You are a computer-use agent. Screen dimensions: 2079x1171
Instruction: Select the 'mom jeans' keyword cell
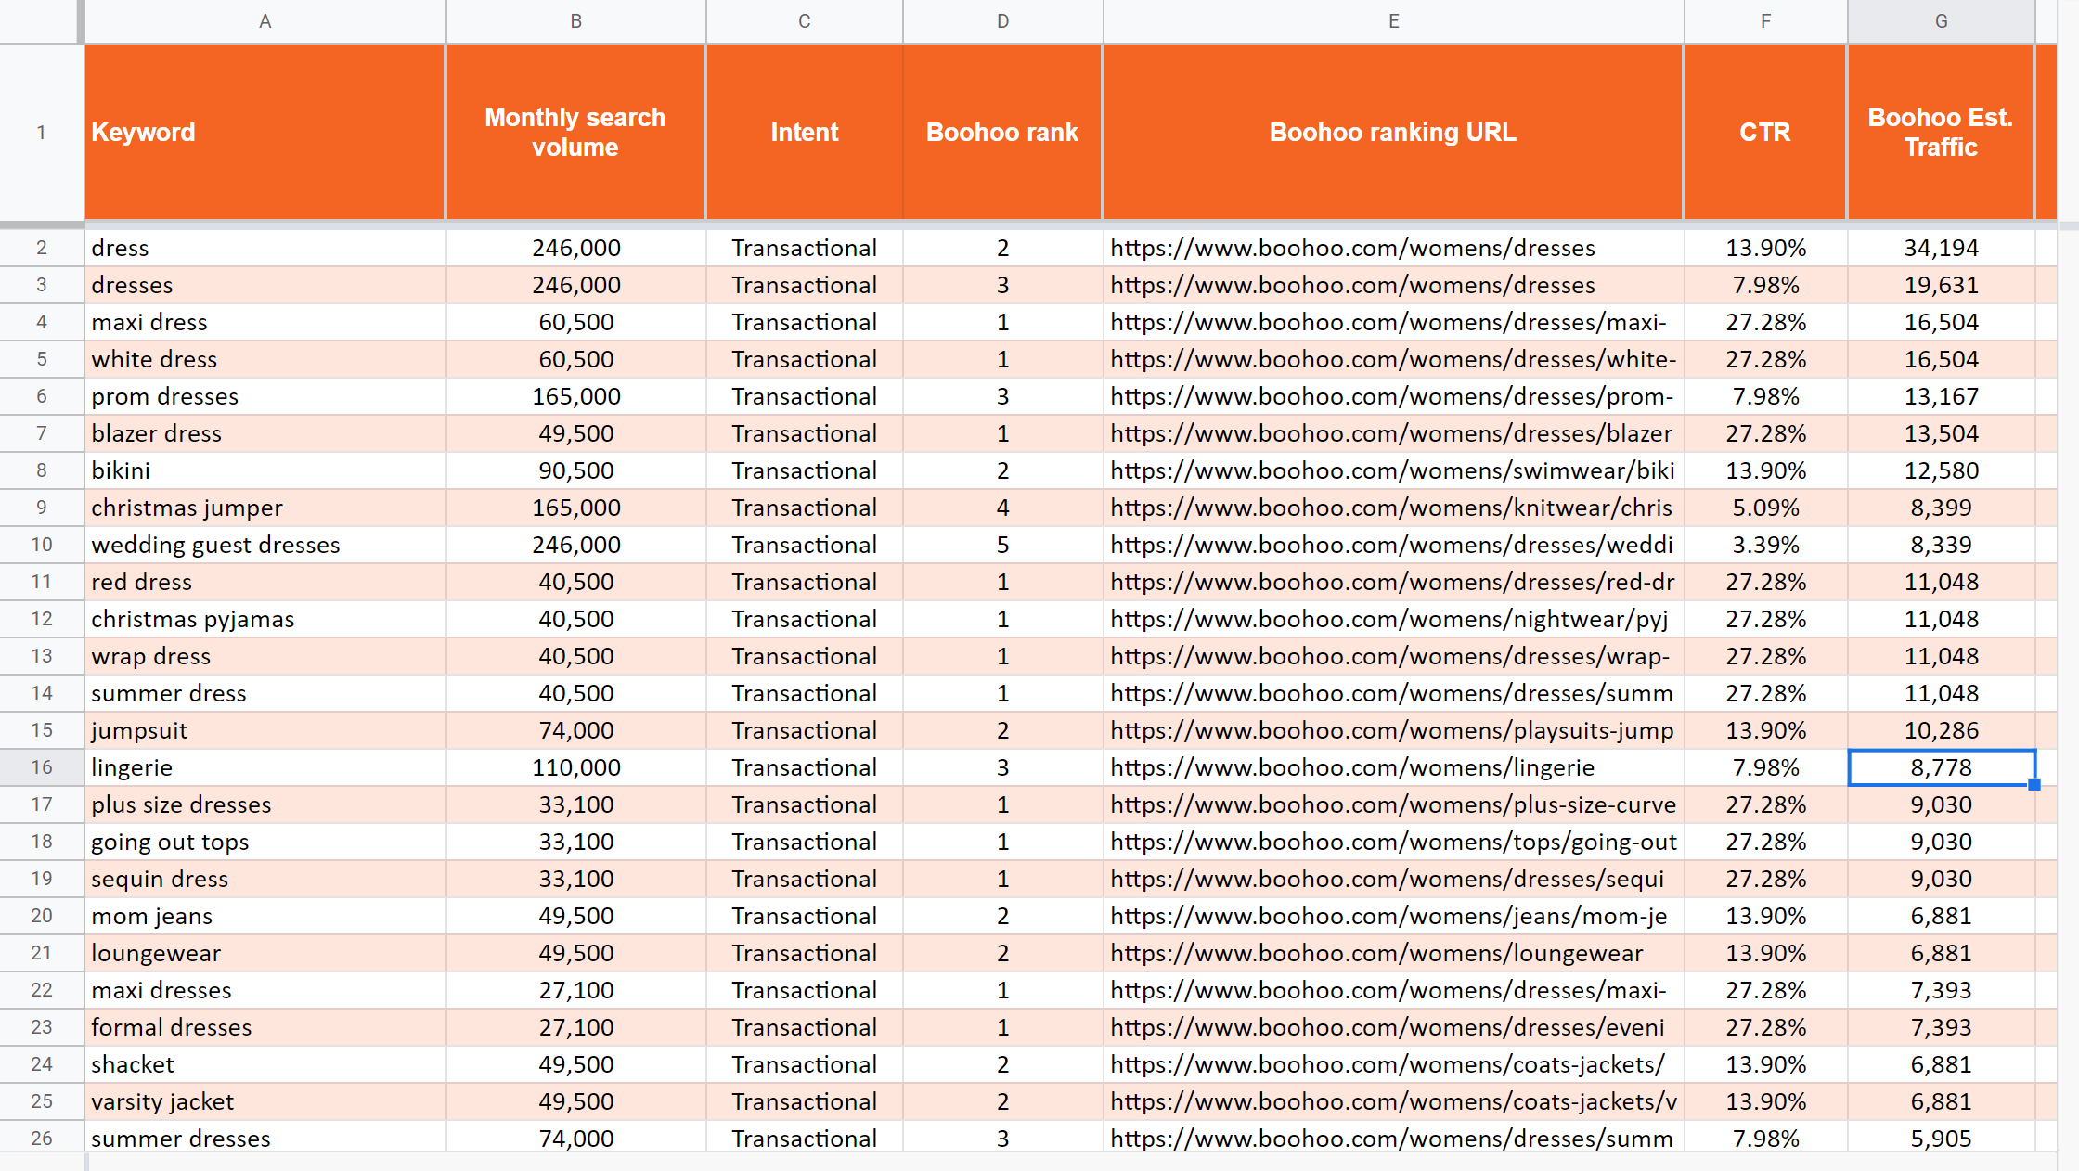265,916
